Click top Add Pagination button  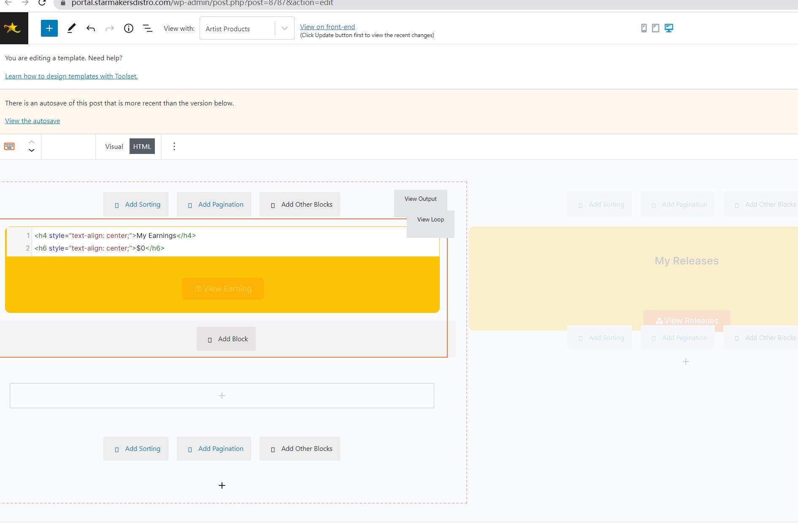pyautogui.click(x=214, y=204)
